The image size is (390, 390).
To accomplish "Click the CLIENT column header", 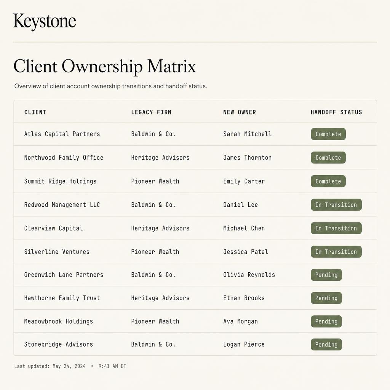I will coord(35,112).
